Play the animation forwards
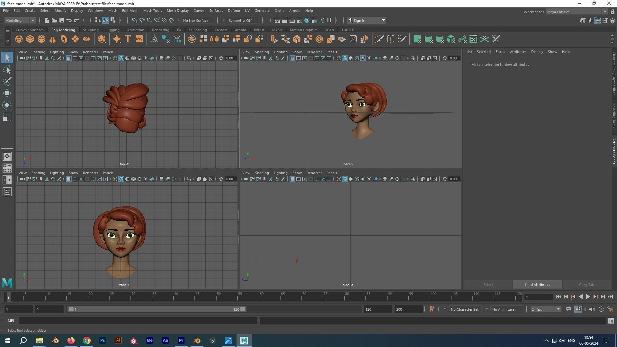The image size is (617, 347). [x=588, y=297]
